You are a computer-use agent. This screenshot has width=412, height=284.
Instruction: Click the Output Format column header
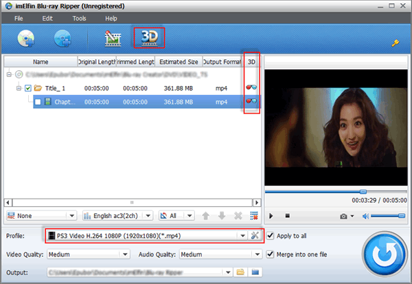(x=222, y=62)
